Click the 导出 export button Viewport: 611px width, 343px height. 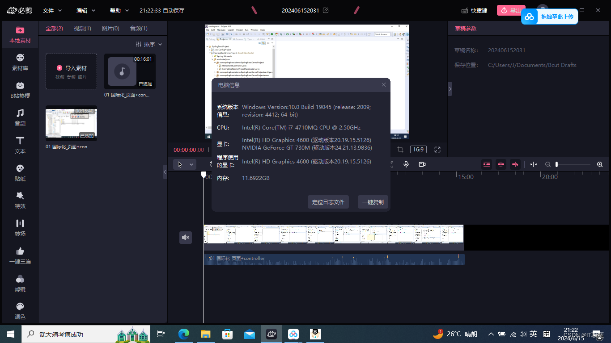pos(511,10)
